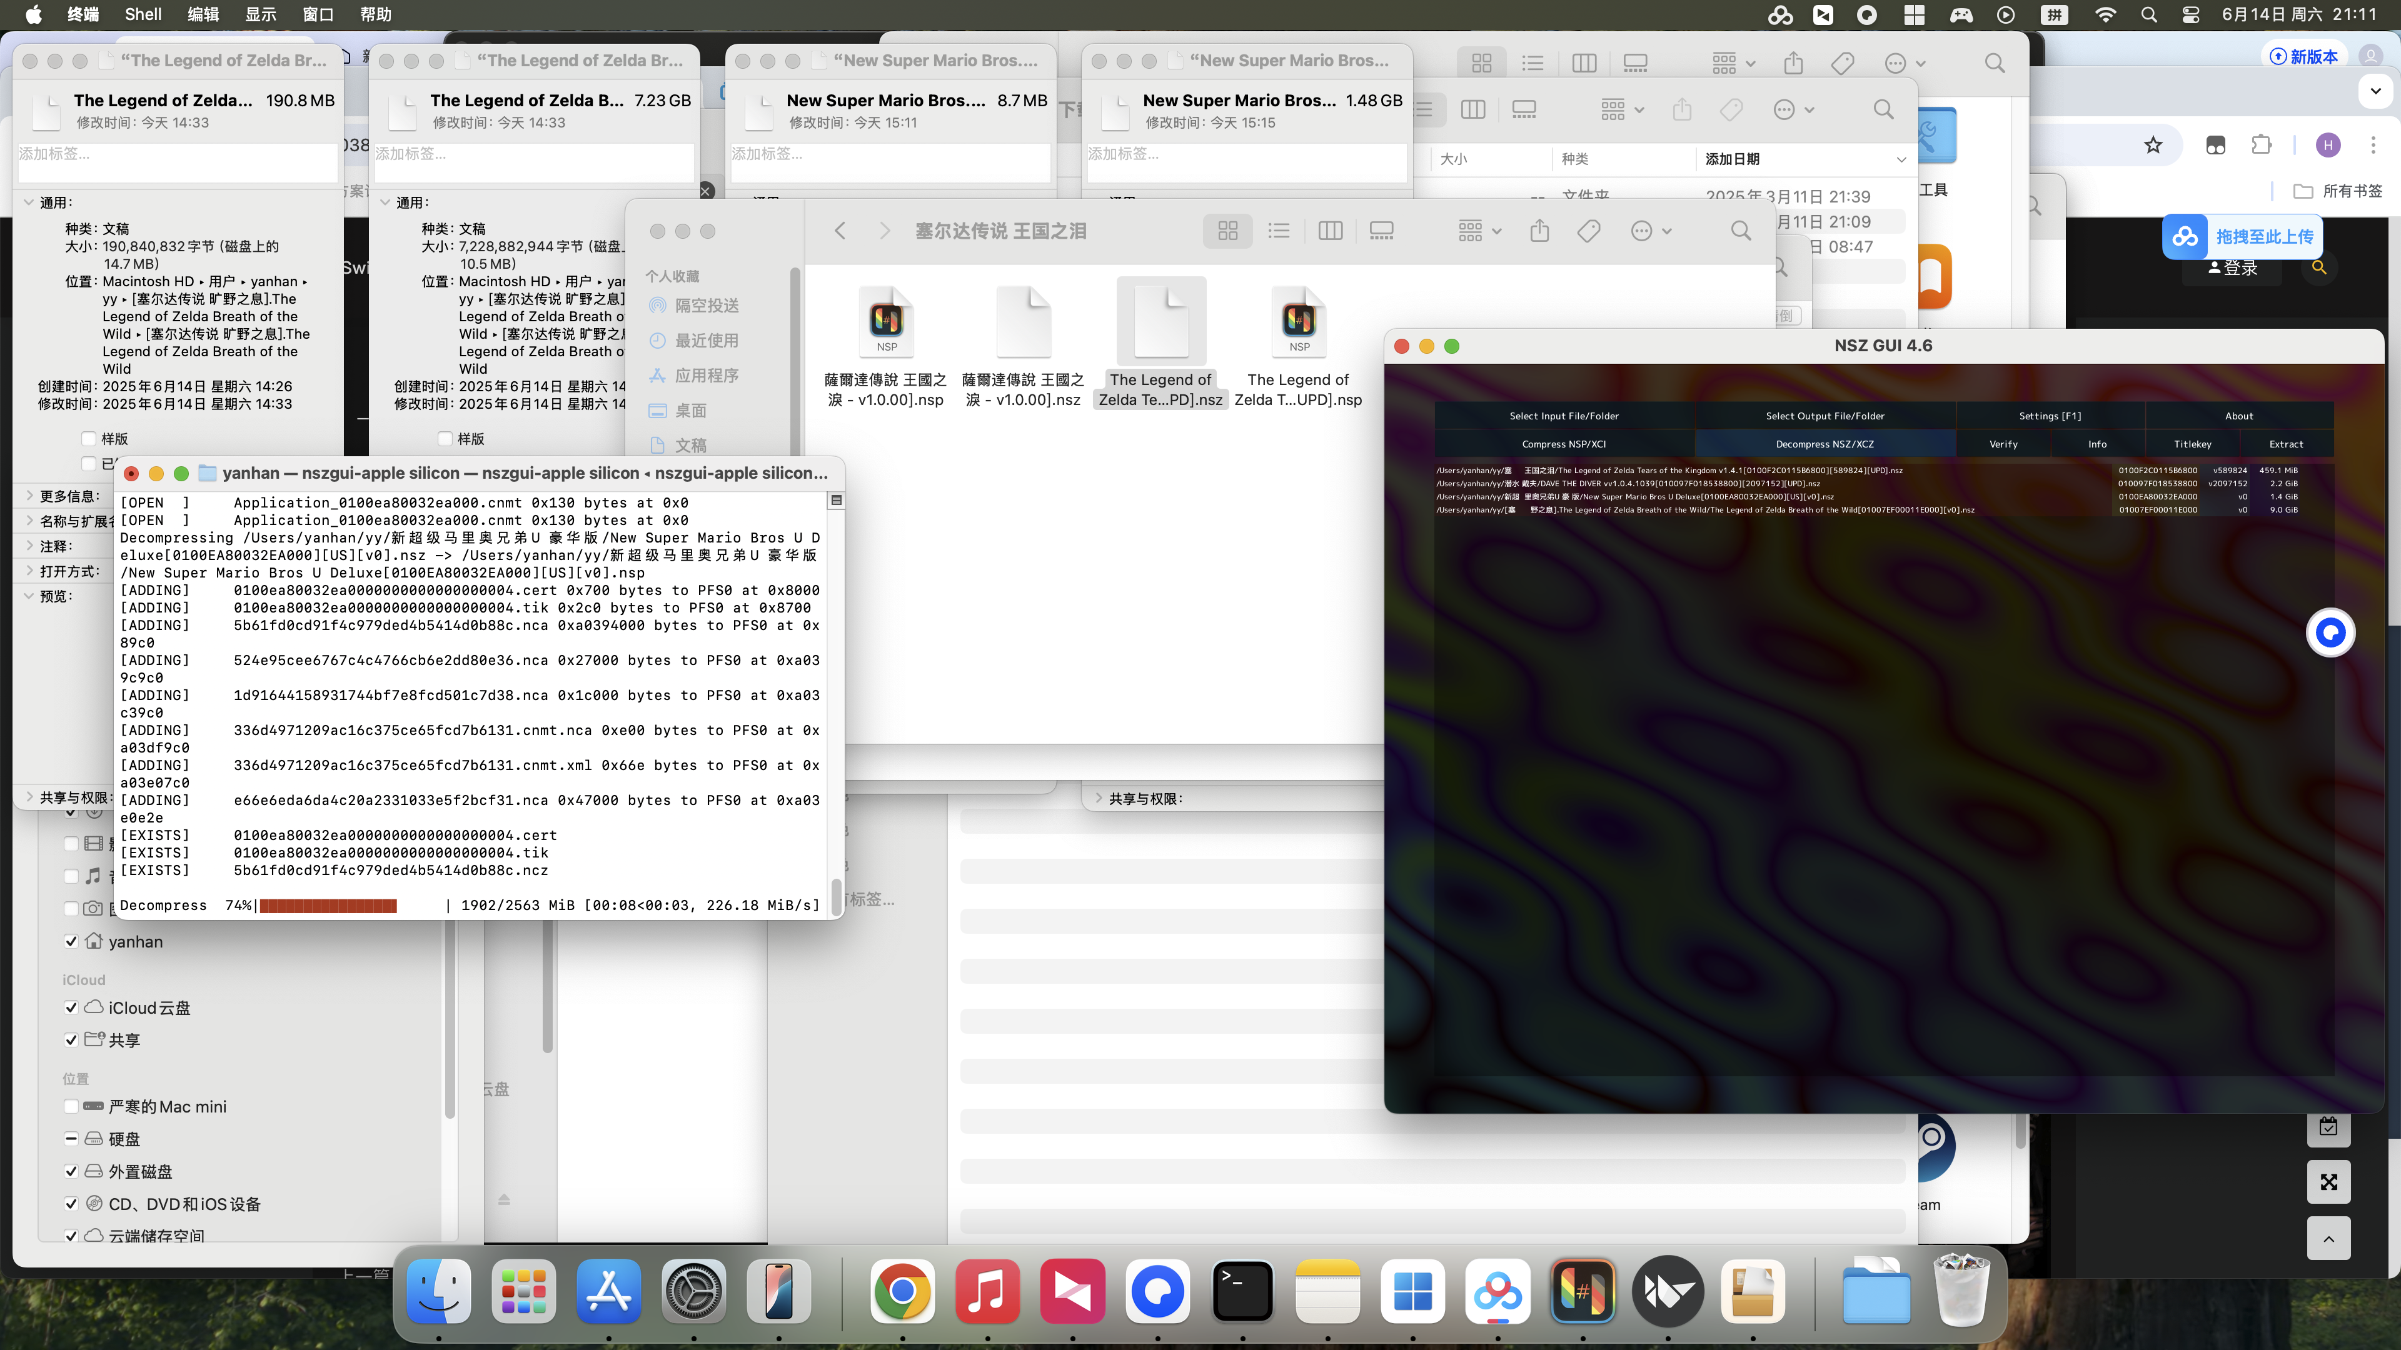
Task: Toggle the 硬盘 checkbox
Action: pyautogui.click(x=71, y=1139)
